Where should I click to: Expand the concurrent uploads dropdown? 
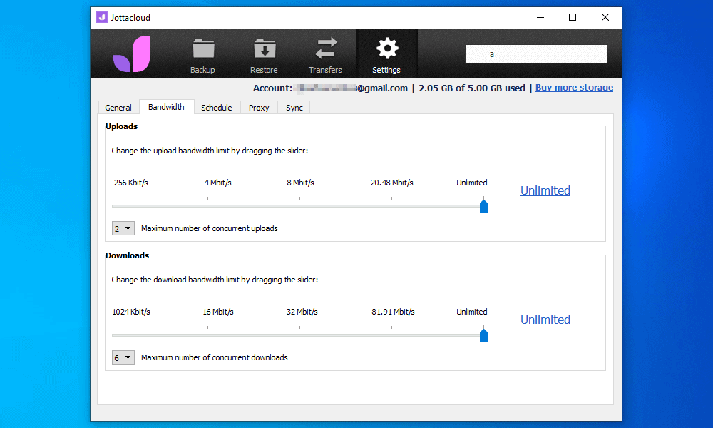tap(123, 228)
